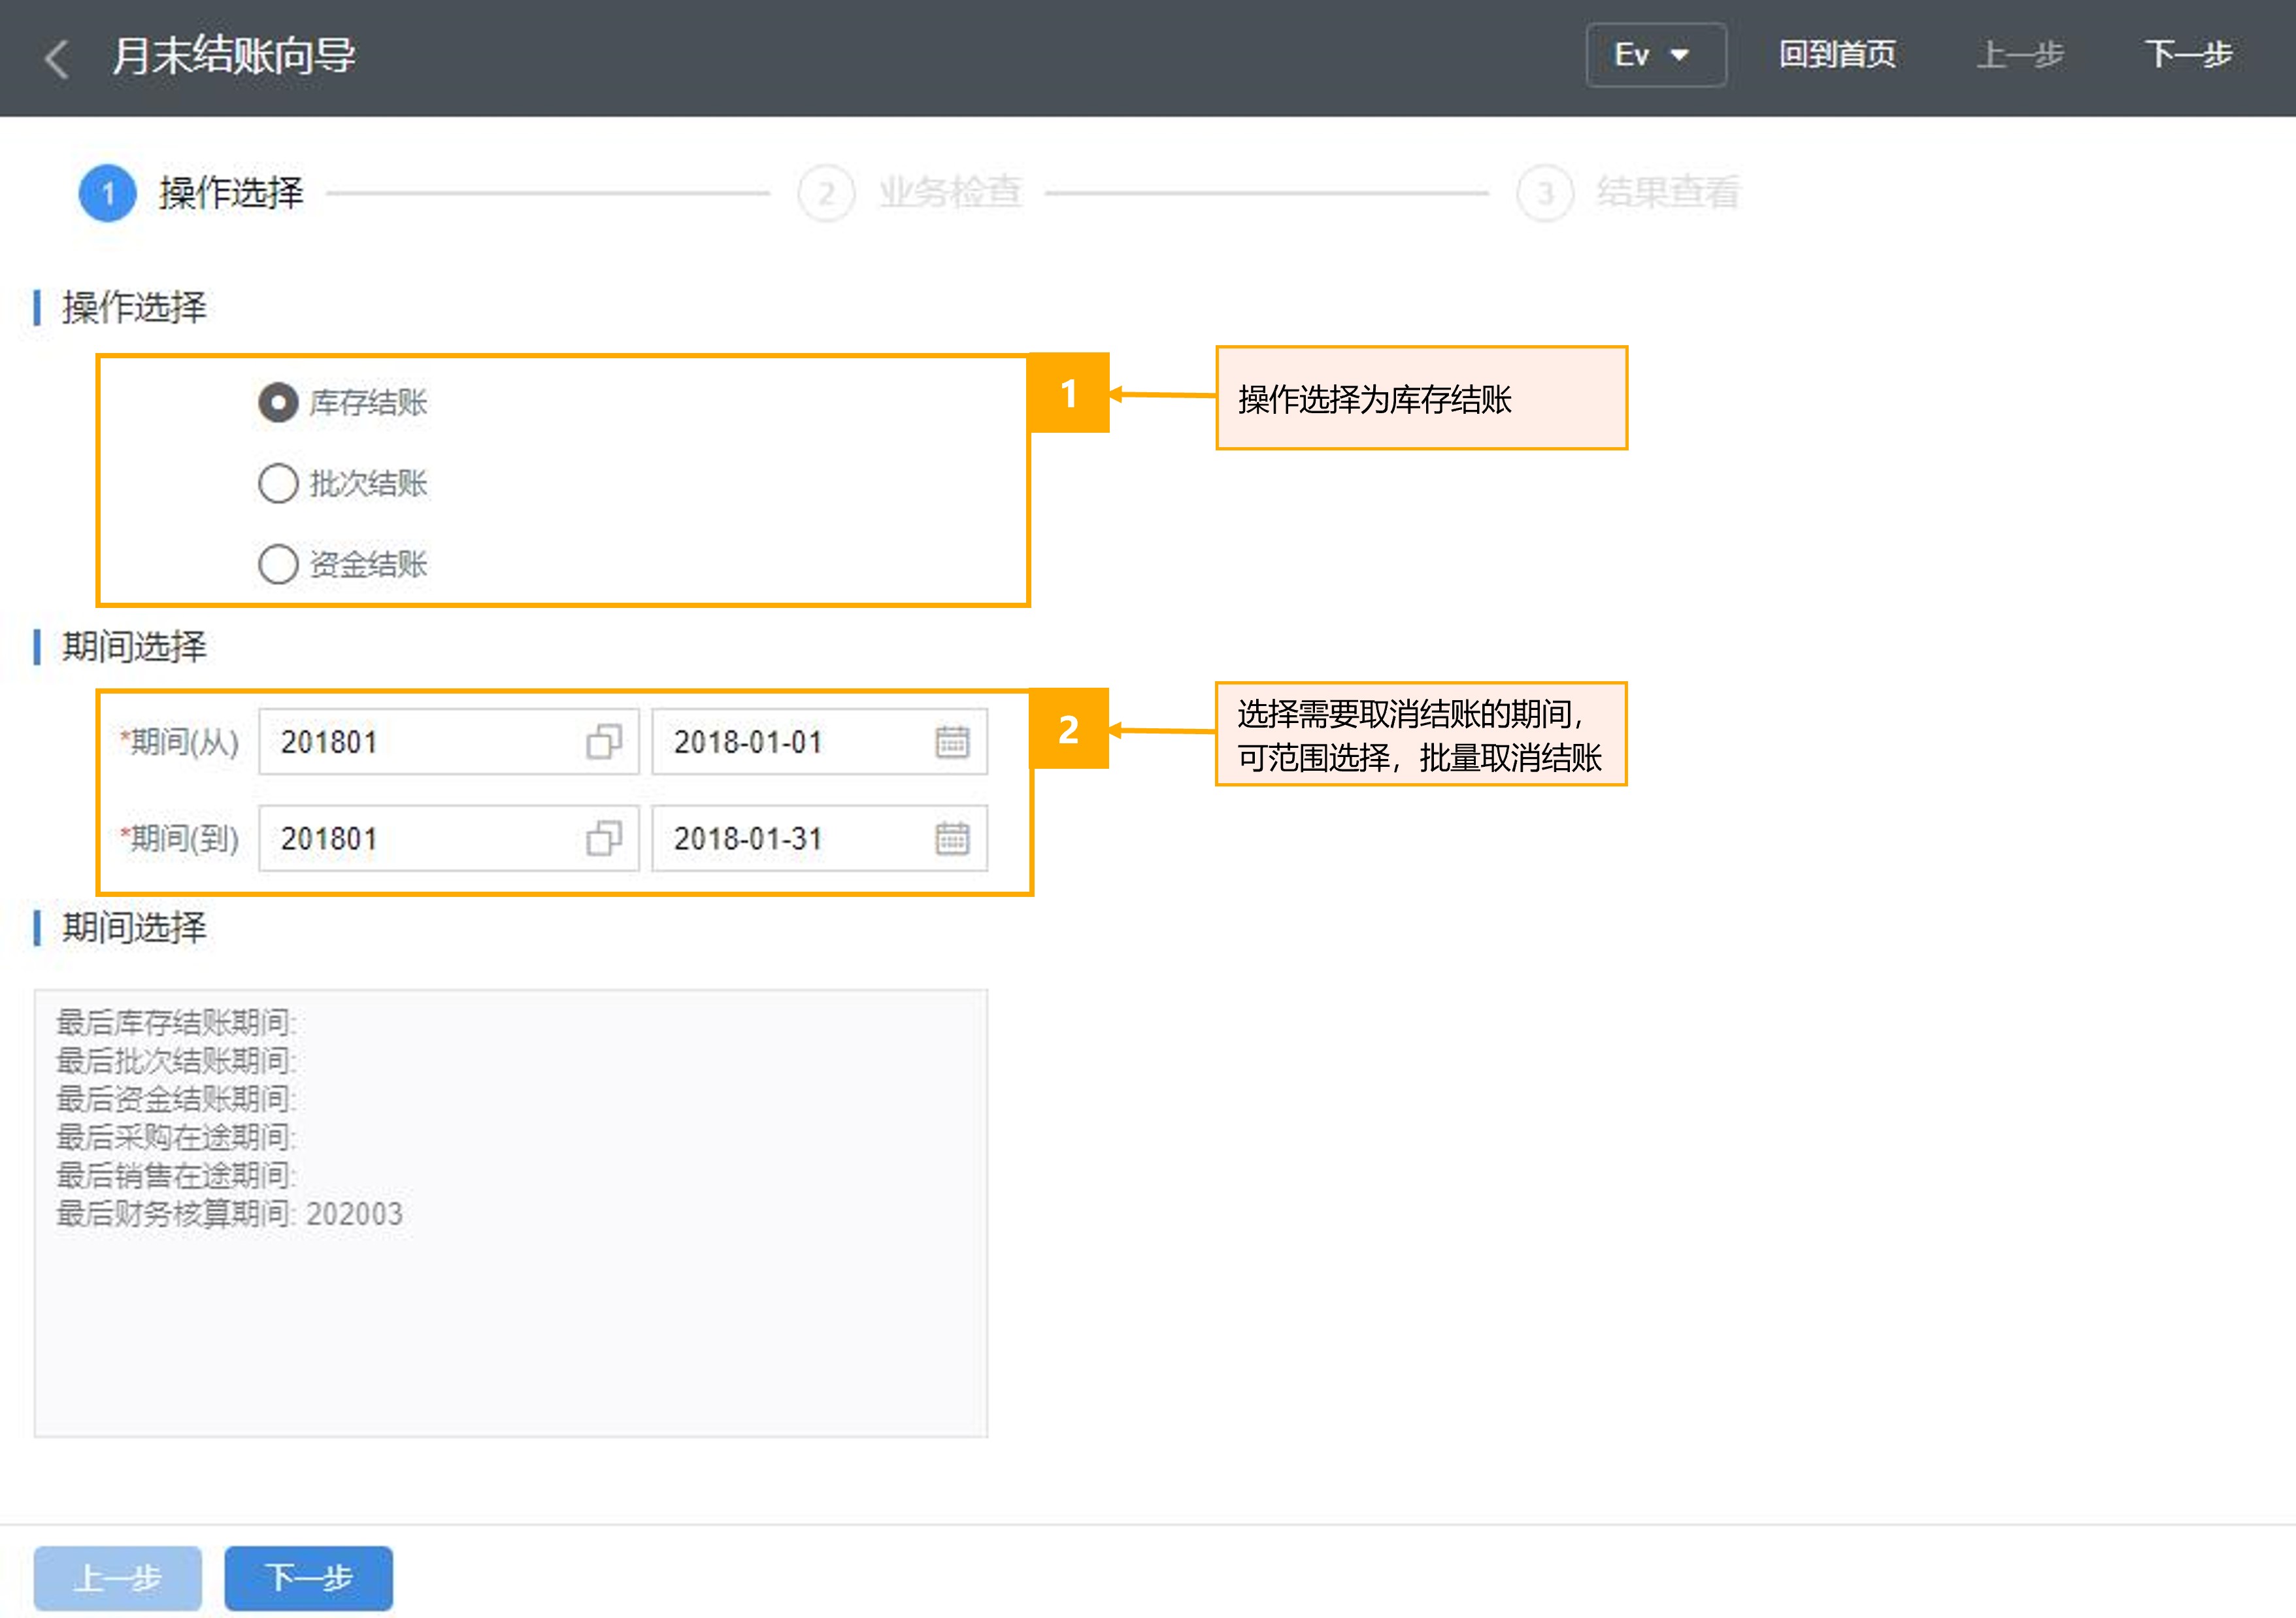2296x1618 pixels.
Task: Click the end date field 2018-01-31
Action: point(819,838)
